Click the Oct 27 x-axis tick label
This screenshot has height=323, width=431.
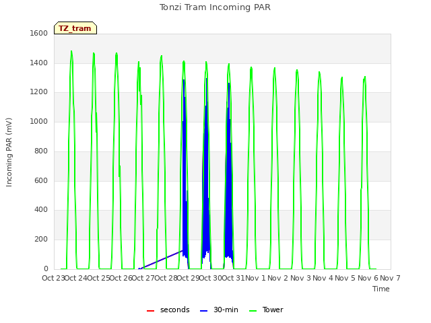point(143,278)
